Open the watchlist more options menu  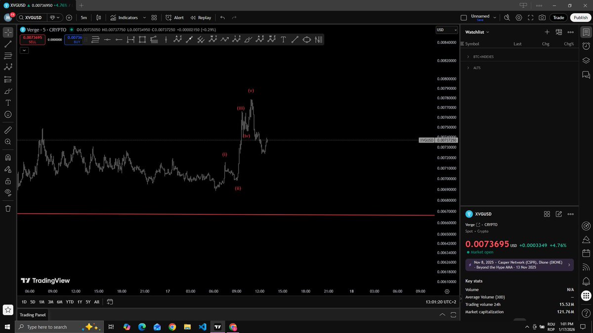571,32
